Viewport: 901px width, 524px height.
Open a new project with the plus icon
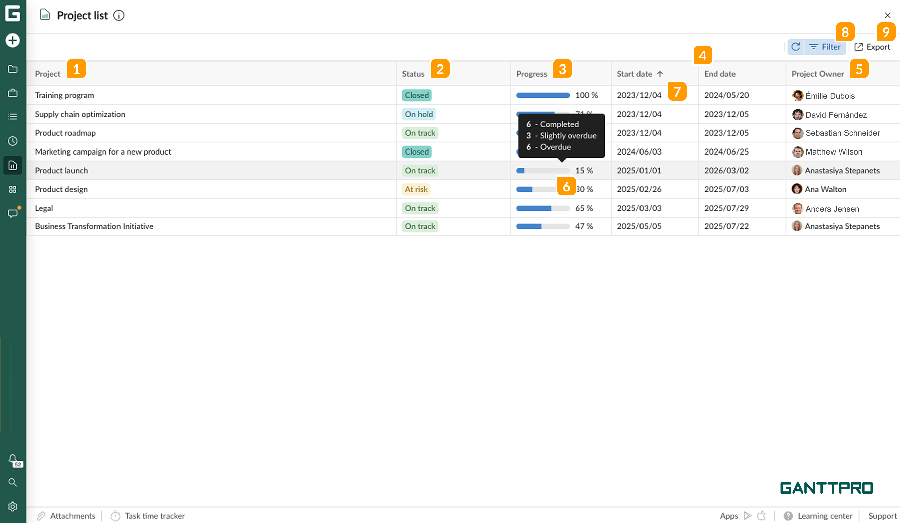pos(13,40)
